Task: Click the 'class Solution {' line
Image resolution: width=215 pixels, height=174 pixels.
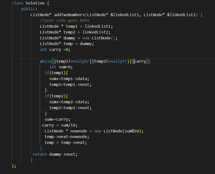Action: point(30,3)
